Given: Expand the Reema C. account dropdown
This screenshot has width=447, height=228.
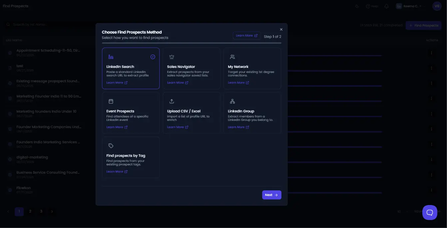Looking at the screenshot, I should tap(411, 6).
